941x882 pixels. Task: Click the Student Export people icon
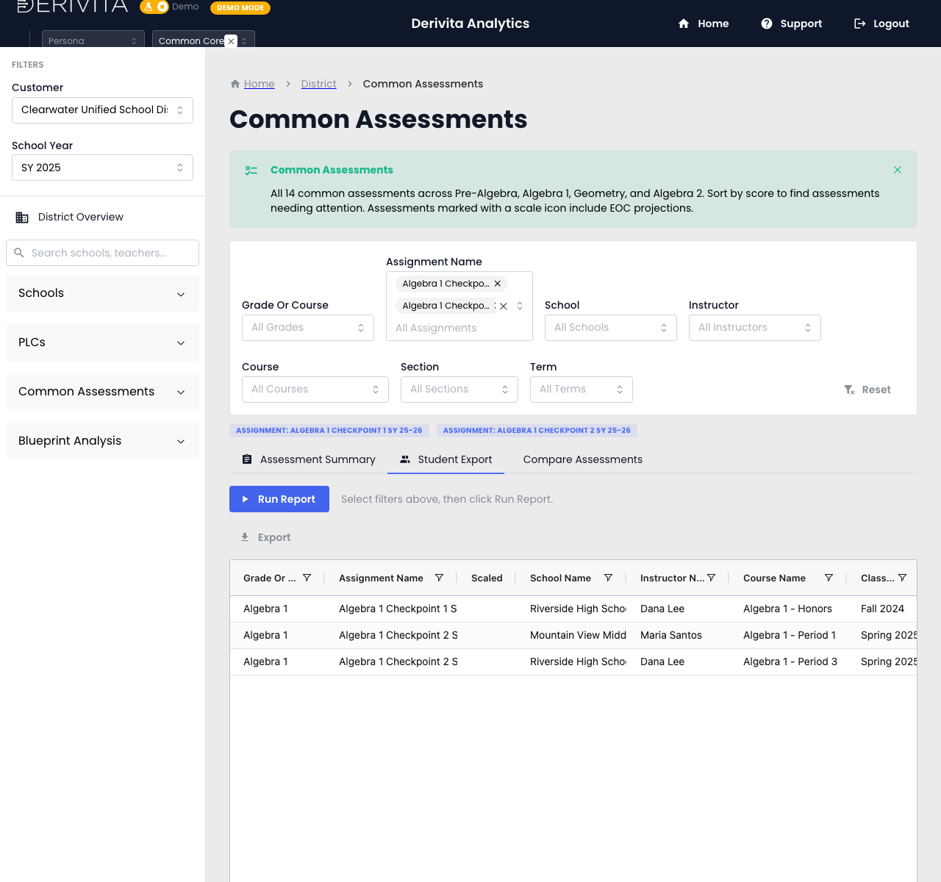coord(405,459)
